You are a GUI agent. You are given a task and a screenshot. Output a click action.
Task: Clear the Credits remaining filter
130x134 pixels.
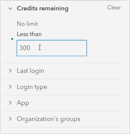point(114,8)
